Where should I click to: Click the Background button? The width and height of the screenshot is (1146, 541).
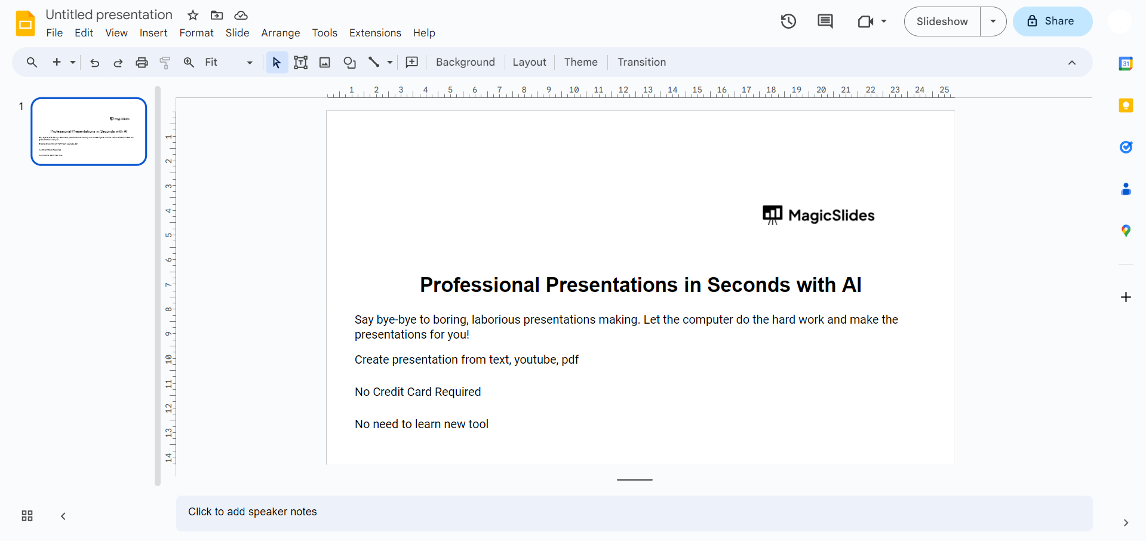[465, 63]
